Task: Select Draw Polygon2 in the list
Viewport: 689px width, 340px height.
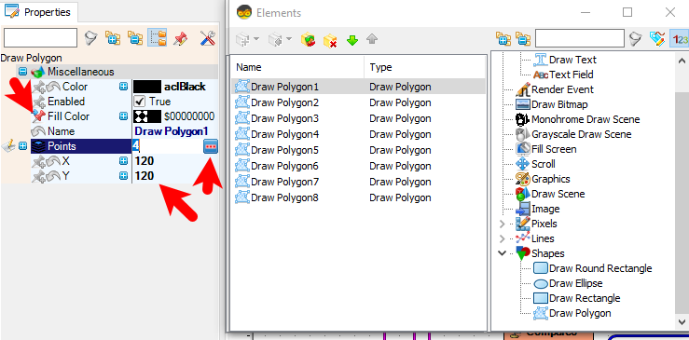Action: [x=358, y=102]
